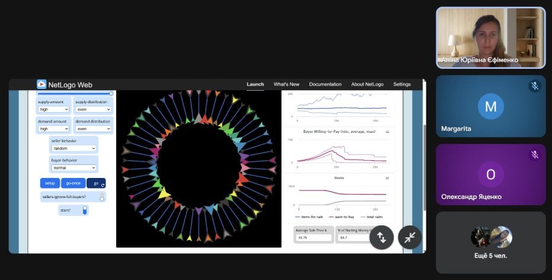Viewport: 552px width, 280px height.
Task: Click the slider handle above supply-amount
Action: tap(111, 94)
